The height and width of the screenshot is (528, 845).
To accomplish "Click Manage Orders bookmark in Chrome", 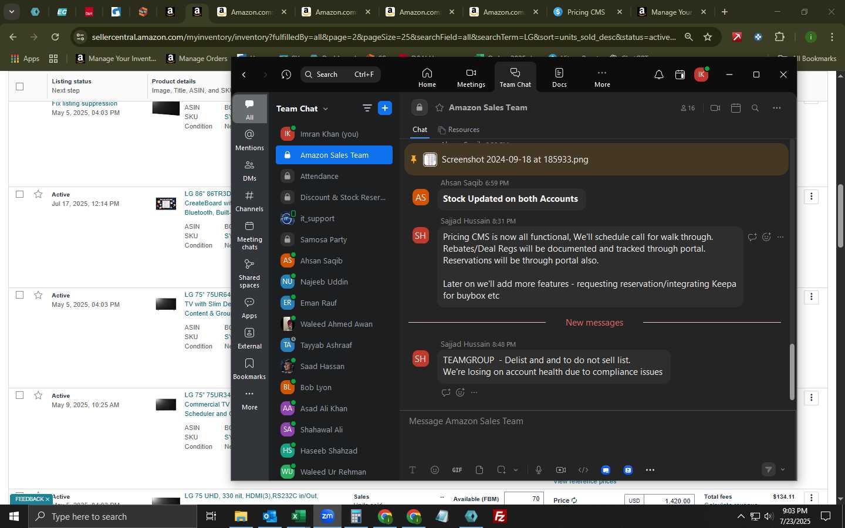I will tap(197, 58).
